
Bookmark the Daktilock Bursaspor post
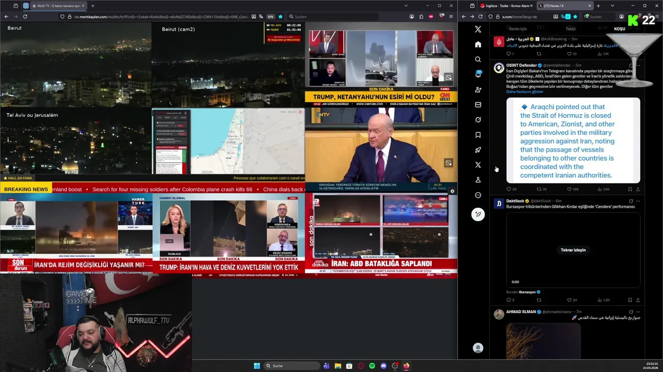point(630,300)
